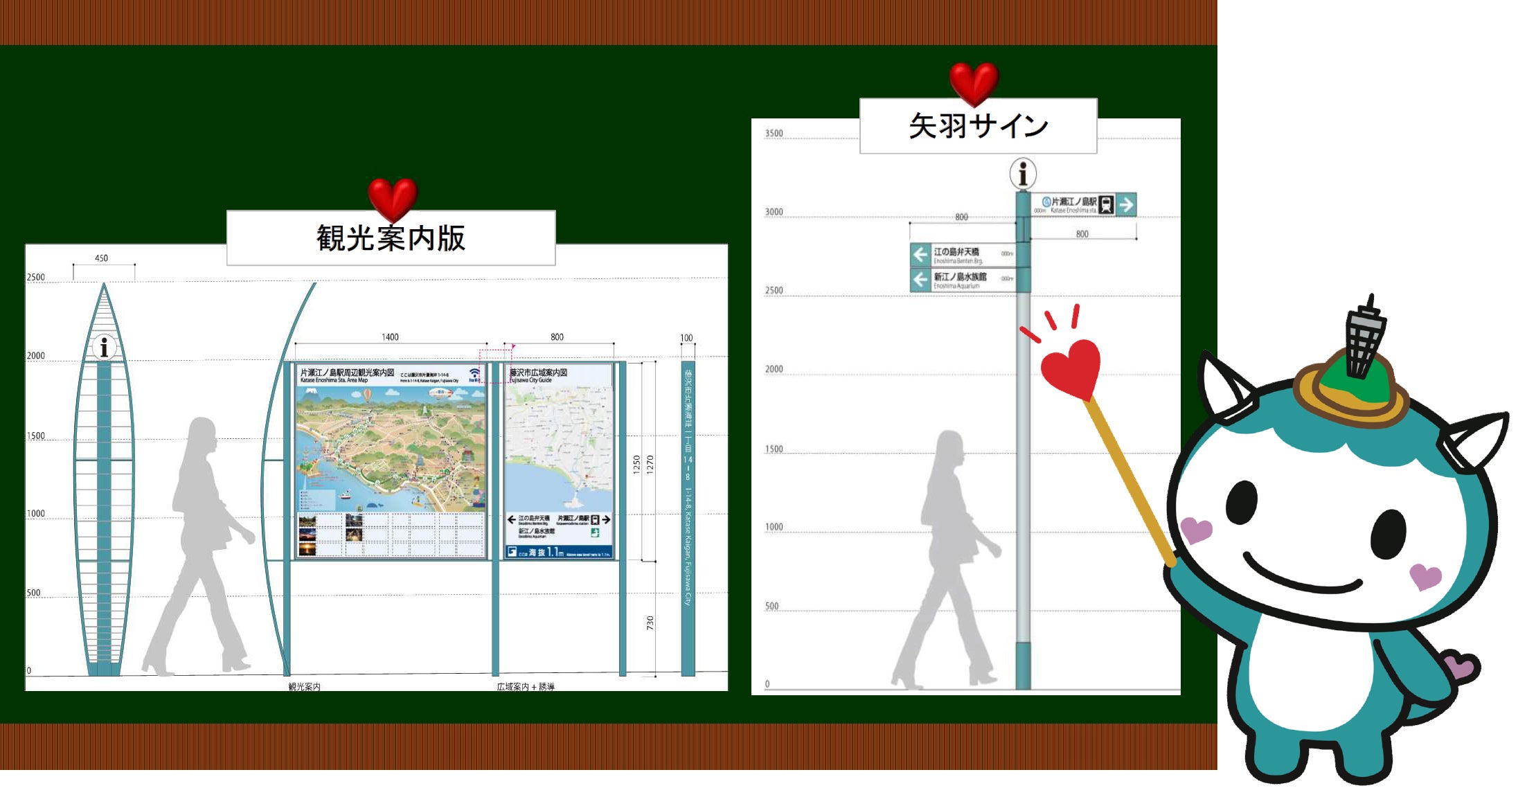Click the left arrow beside 新江ノ島水族館
This screenshot has width=1518, height=788.
tap(920, 280)
